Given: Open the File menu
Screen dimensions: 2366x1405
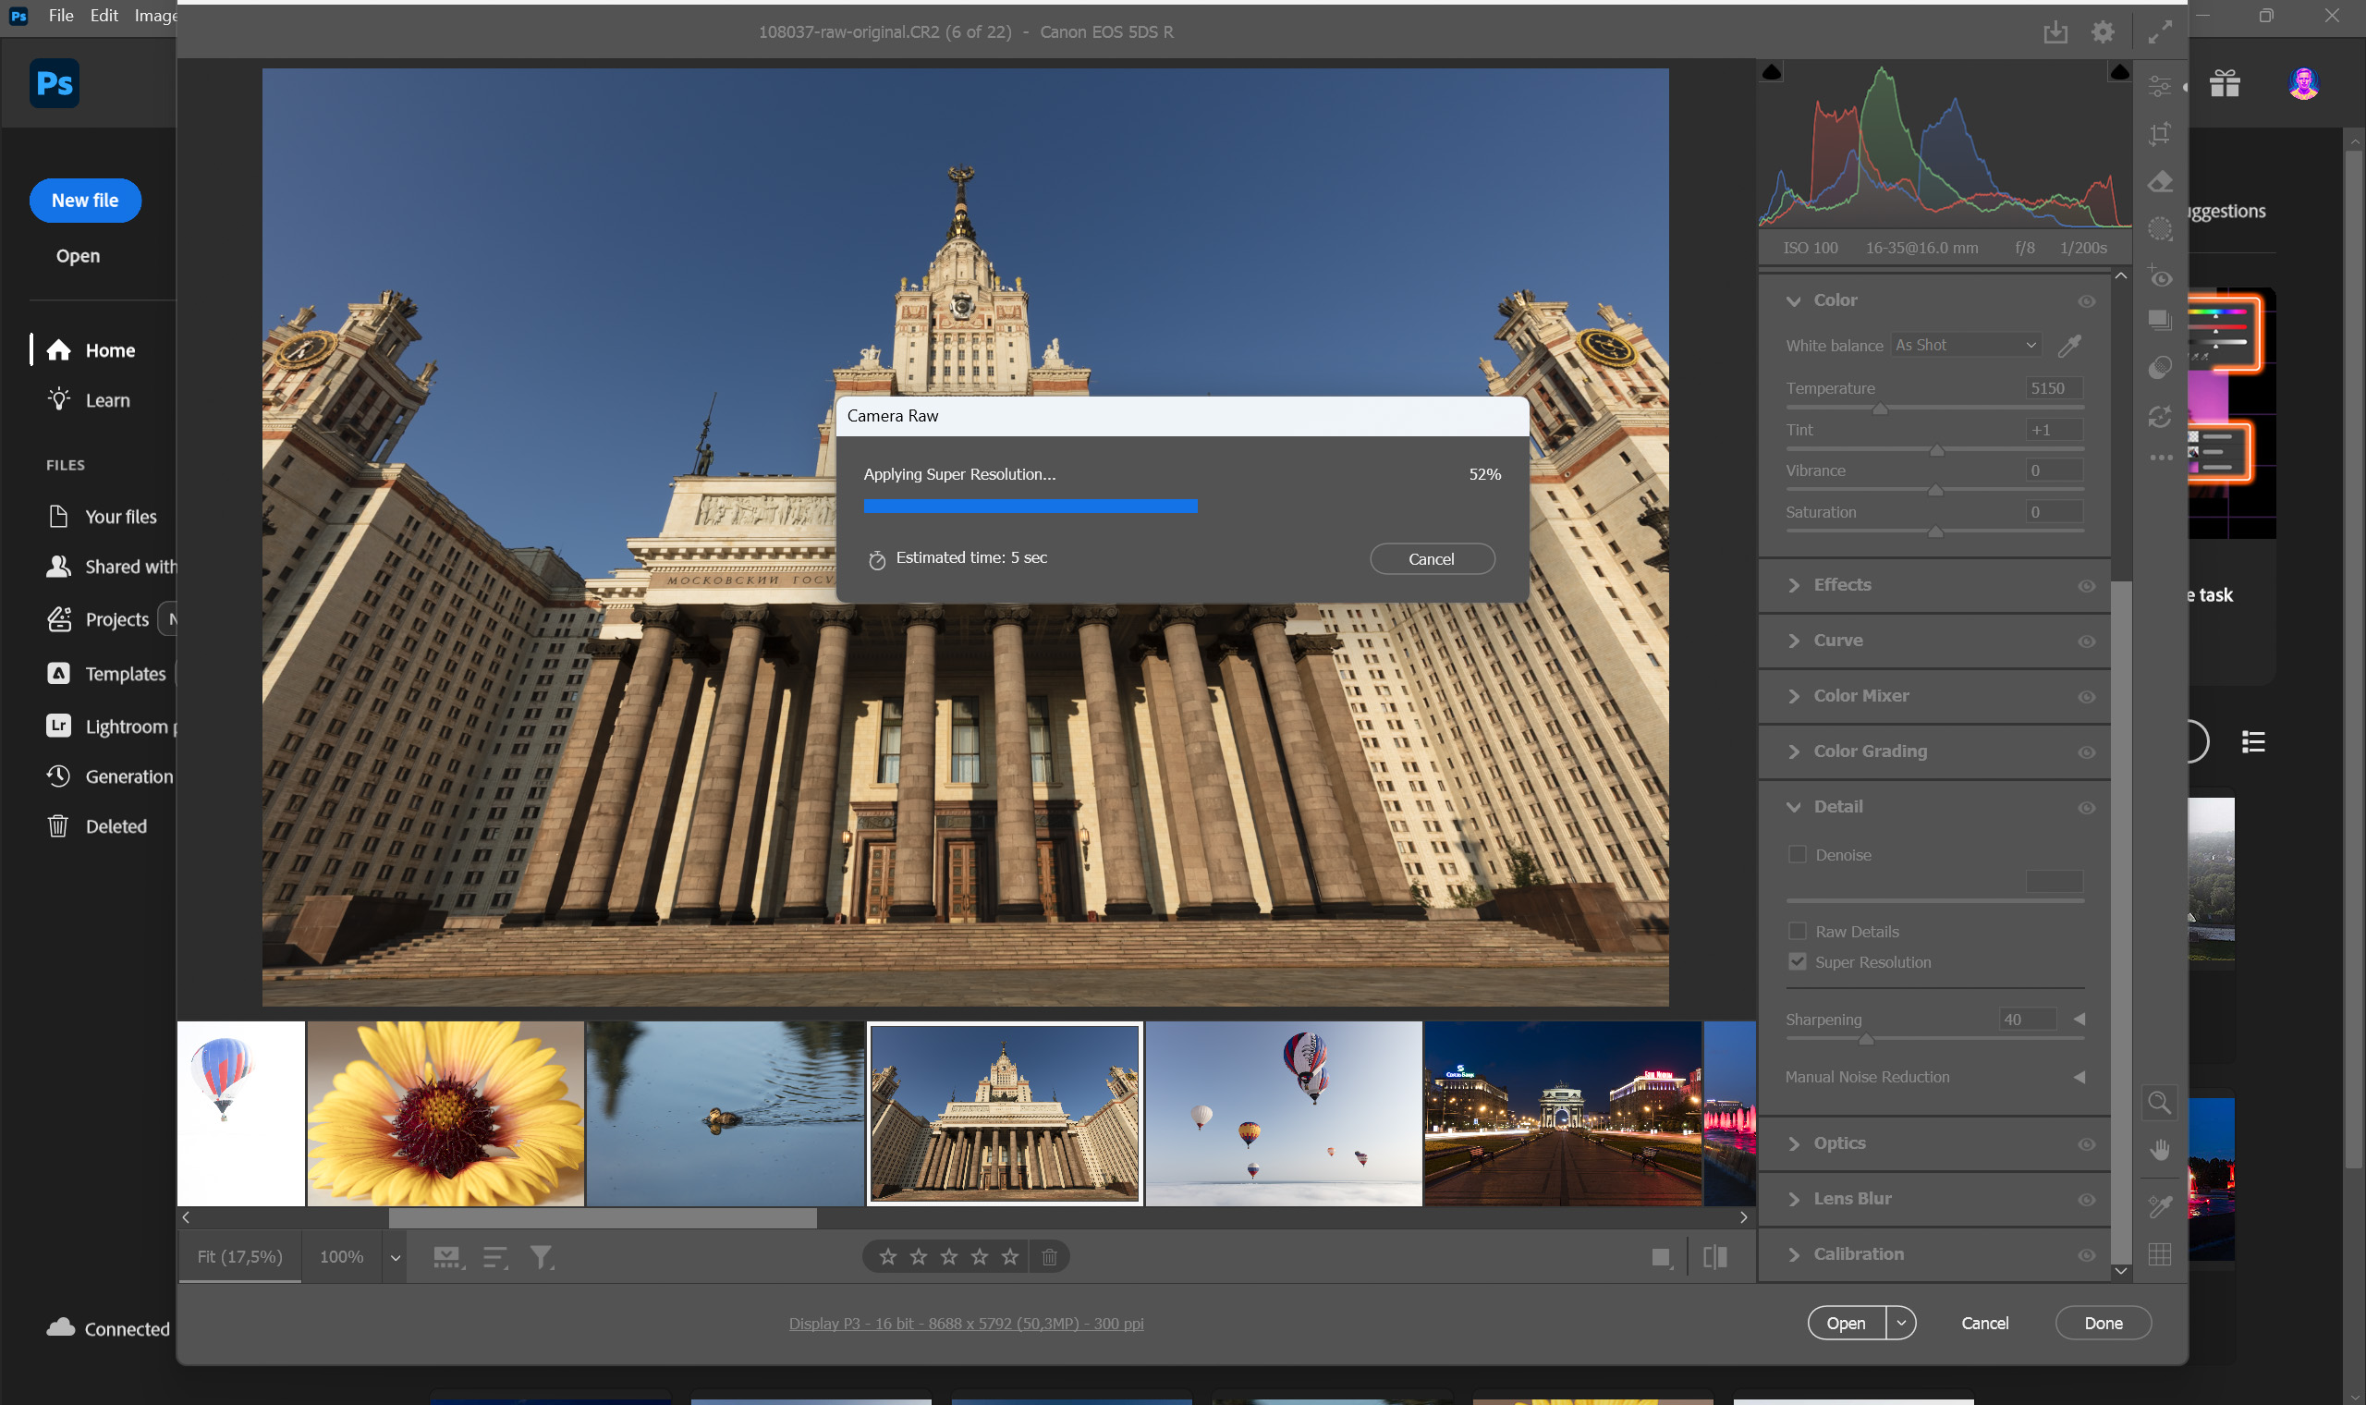Looking at the screenshot, I should pos(61,15).
